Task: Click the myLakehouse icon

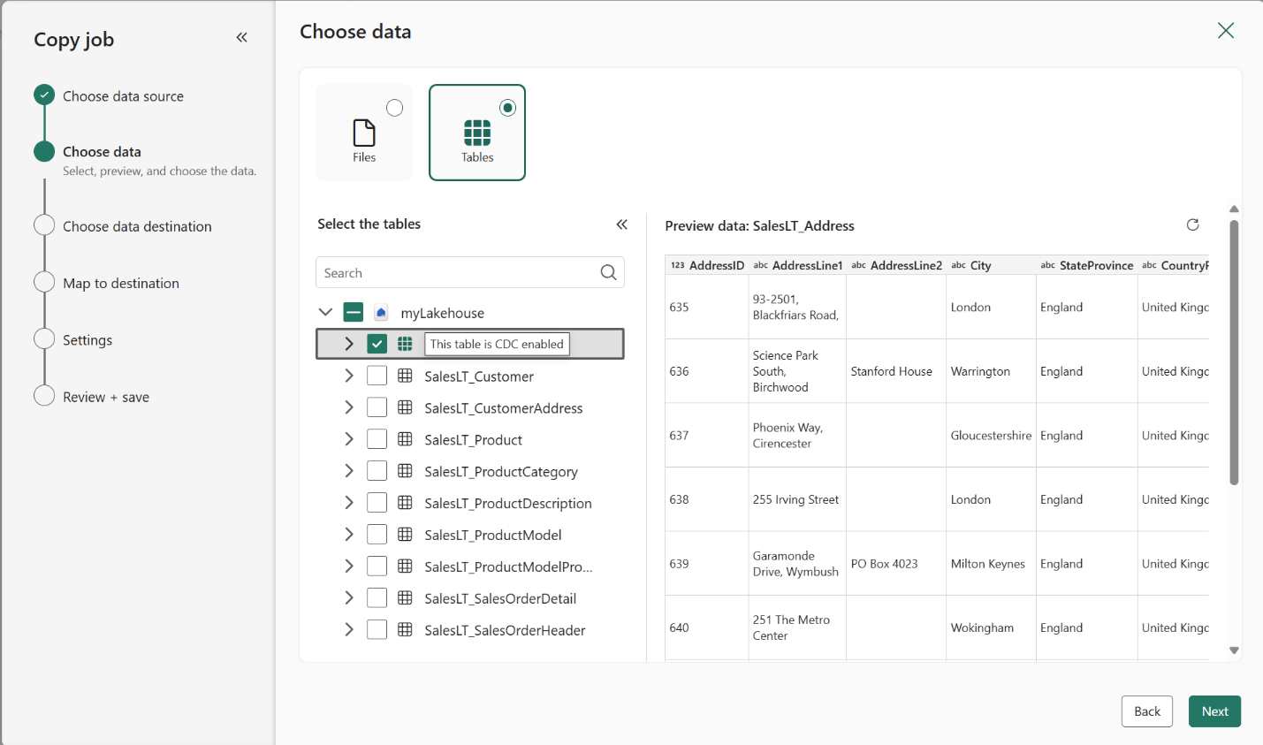Action: pos(381,313)
